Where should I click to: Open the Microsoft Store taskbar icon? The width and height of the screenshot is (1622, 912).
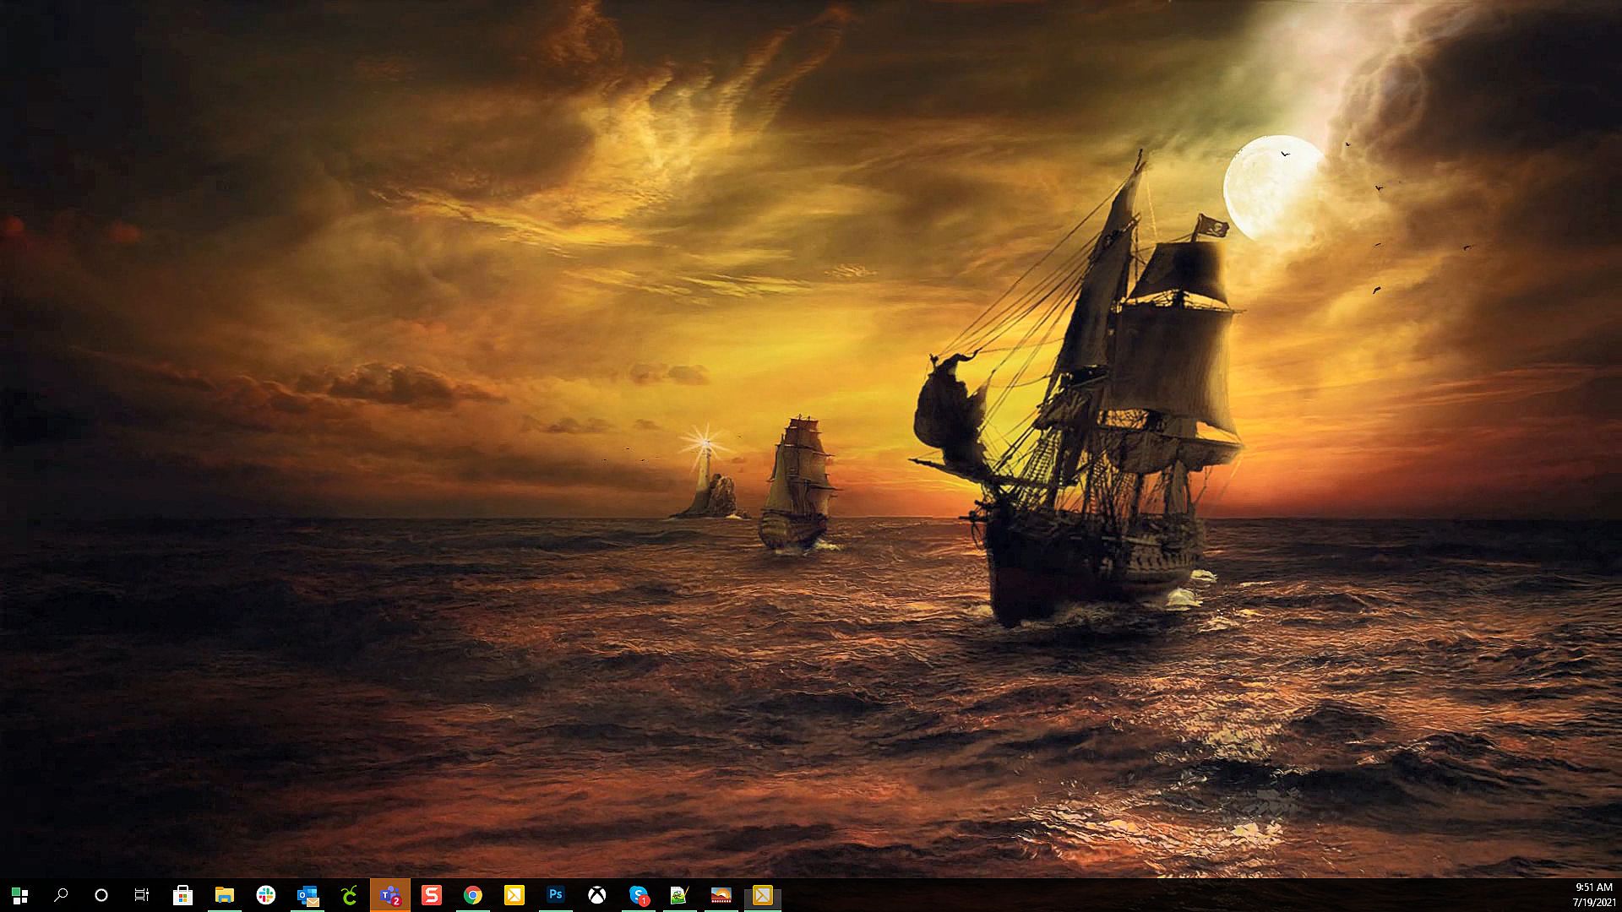click(182, 895)
